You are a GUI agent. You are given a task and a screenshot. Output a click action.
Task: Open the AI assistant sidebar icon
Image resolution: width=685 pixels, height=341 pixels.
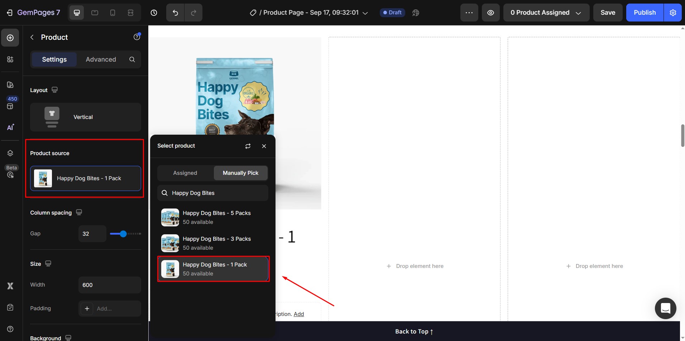click(x=10, y=127)
